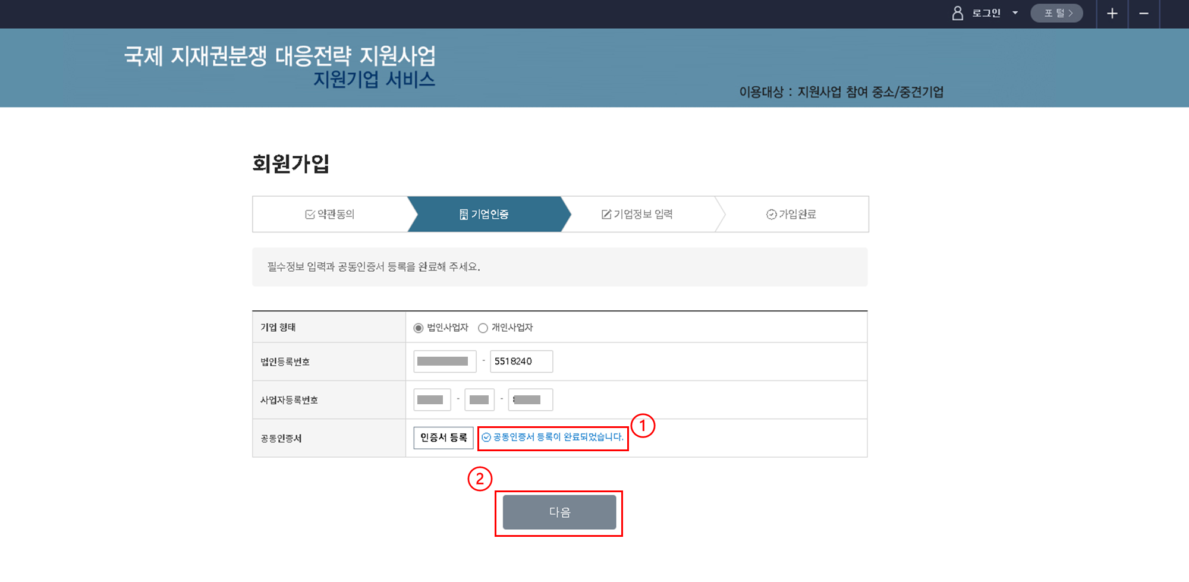Click the 법인등록번호 field containing 5518240
This screenshot has width=1189, height=582.
(521, 361)
